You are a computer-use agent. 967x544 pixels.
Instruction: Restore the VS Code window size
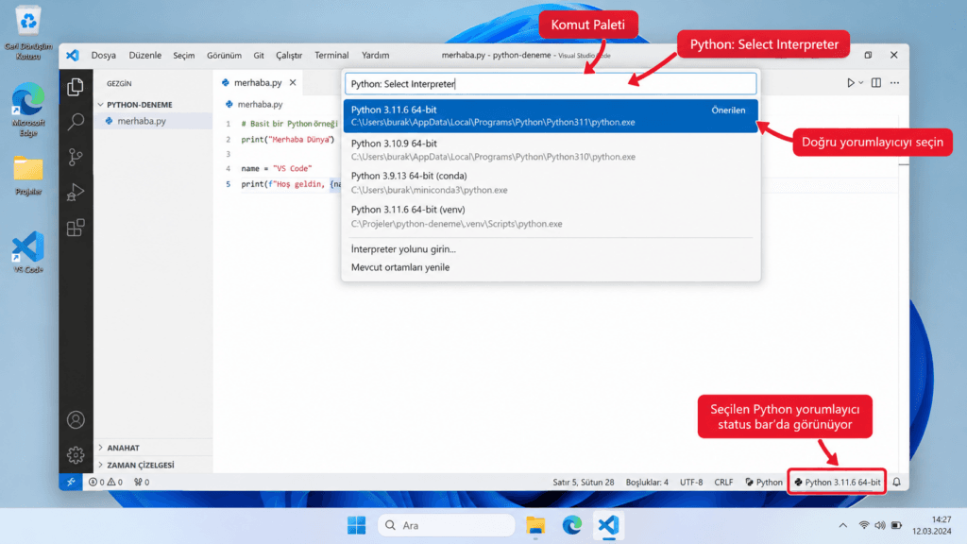tap(868, 55)
